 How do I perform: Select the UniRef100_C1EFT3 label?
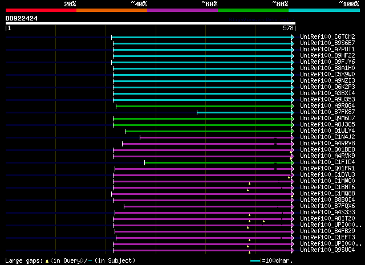pos(327,238)
